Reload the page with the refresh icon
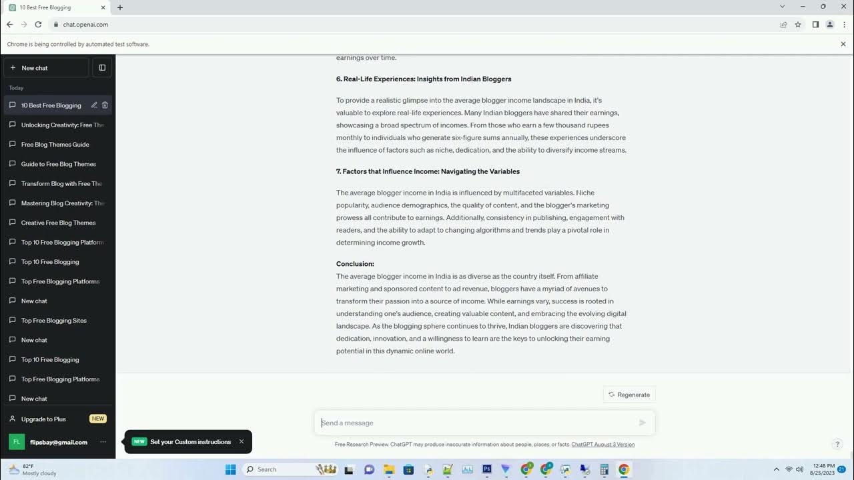854x480 pixels. pos(38,25)
